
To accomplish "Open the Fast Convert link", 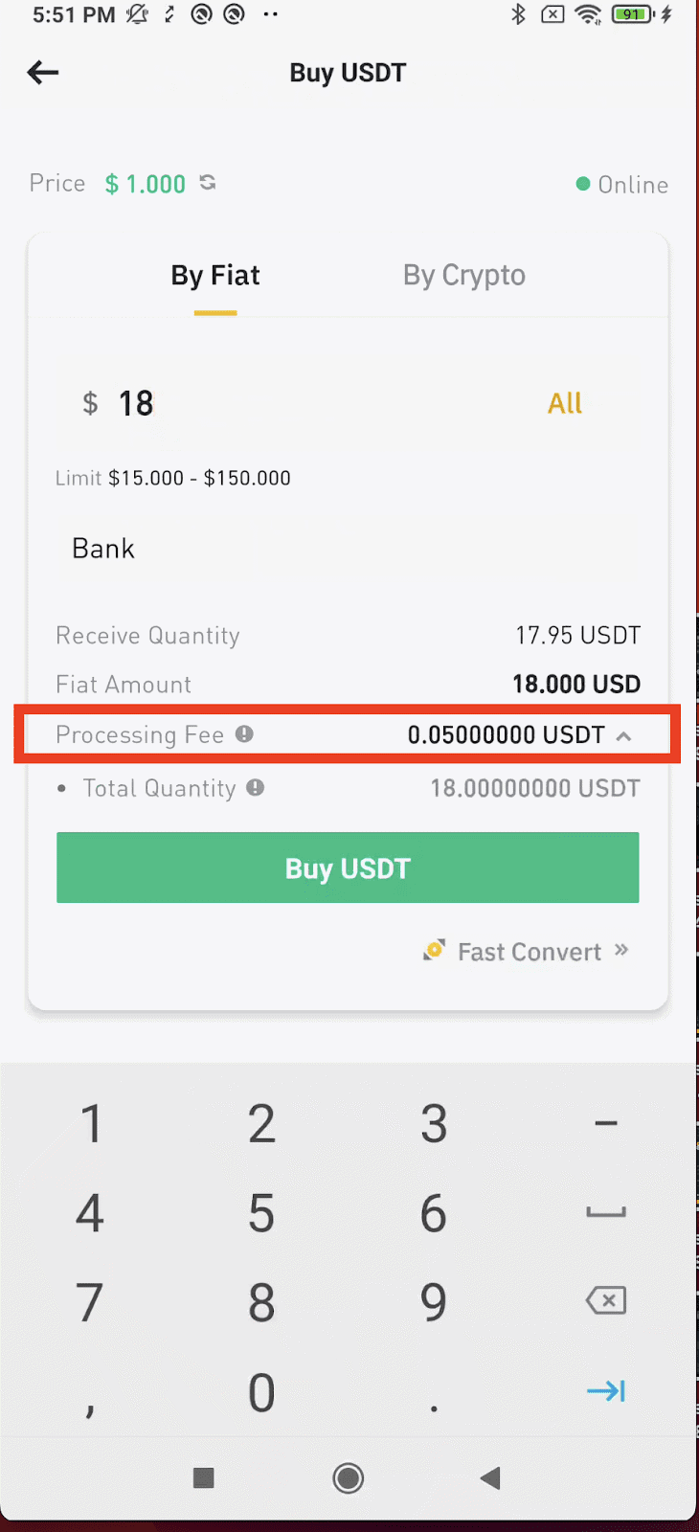I will point(530,952).
